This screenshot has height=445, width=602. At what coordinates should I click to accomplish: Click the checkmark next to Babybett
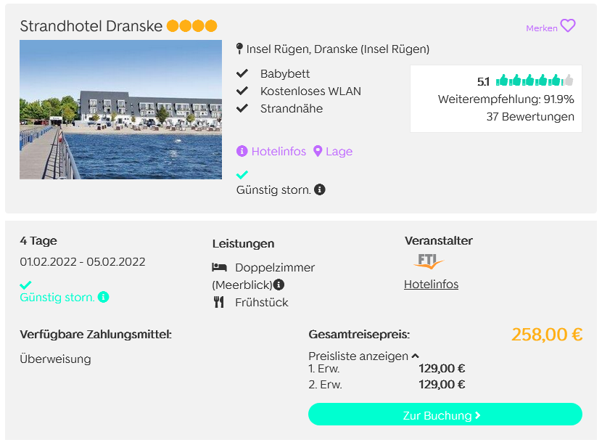click(x=242, y=73)
